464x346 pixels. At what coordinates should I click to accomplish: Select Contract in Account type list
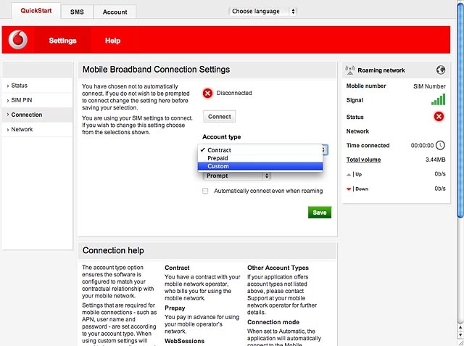coord(260,150)
